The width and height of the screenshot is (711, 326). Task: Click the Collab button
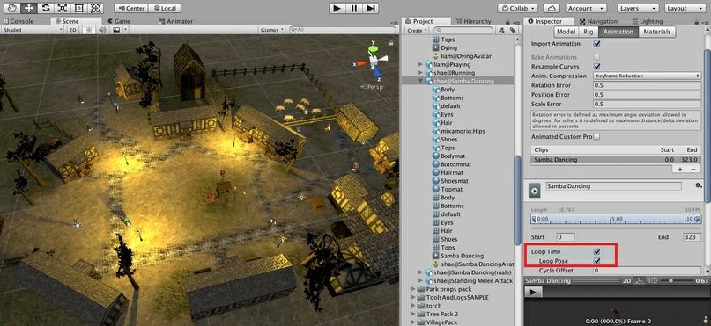point(518,8)
